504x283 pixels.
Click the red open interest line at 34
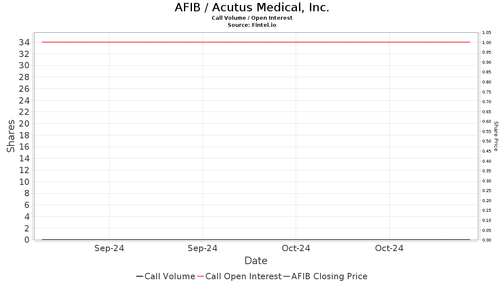point(256,42)
